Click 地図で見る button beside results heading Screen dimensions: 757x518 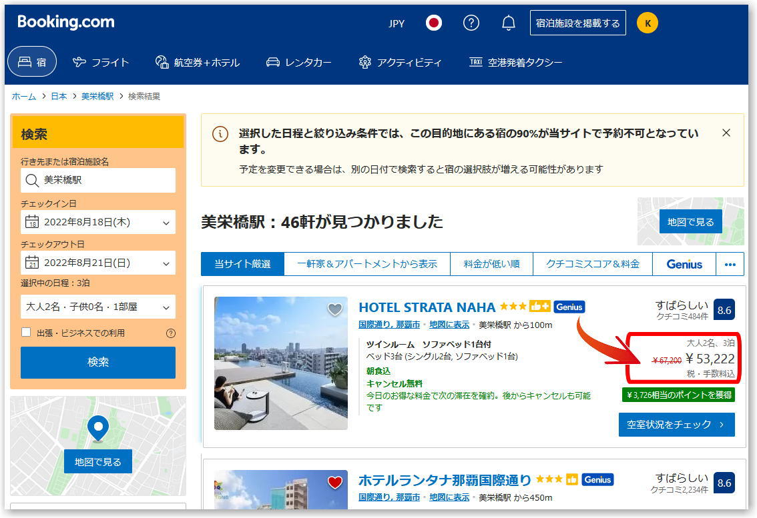click(690, 222)
